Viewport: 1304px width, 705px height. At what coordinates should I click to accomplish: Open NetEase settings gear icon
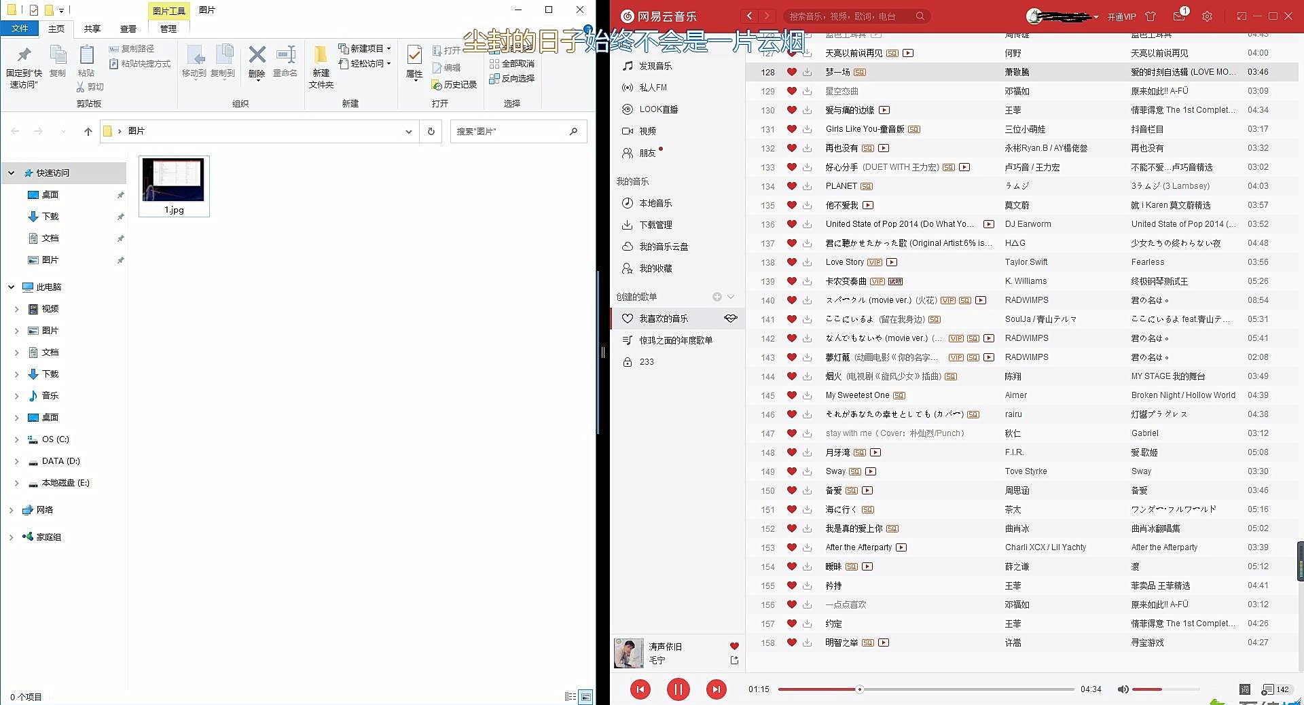(1208, 16)
